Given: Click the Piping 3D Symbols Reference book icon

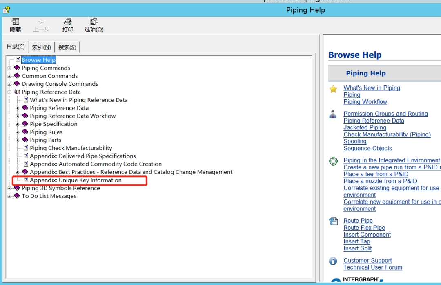Looking at the screenshot, I should coord(17,188).
